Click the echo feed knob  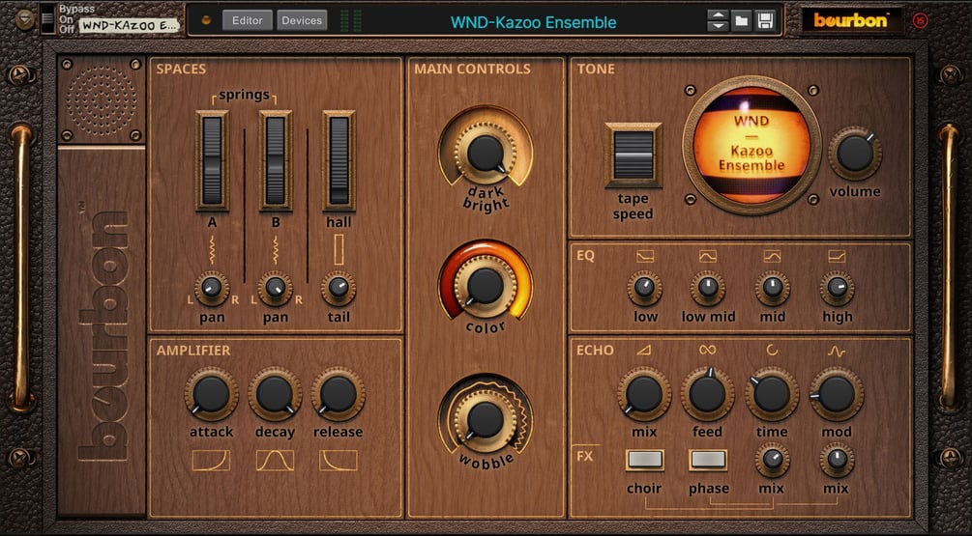tap(707, 394)
